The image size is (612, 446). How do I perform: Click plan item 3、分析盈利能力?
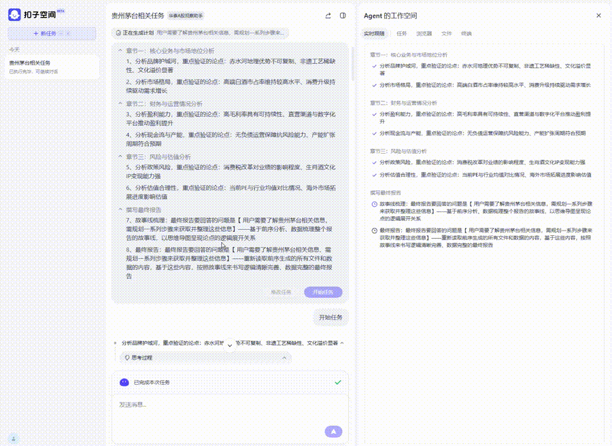pos(231,118)
